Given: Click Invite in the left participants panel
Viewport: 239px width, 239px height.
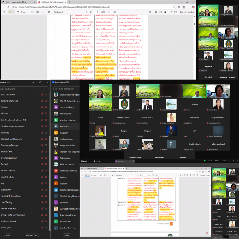Looking at the screenshot, I should [8, 235].
